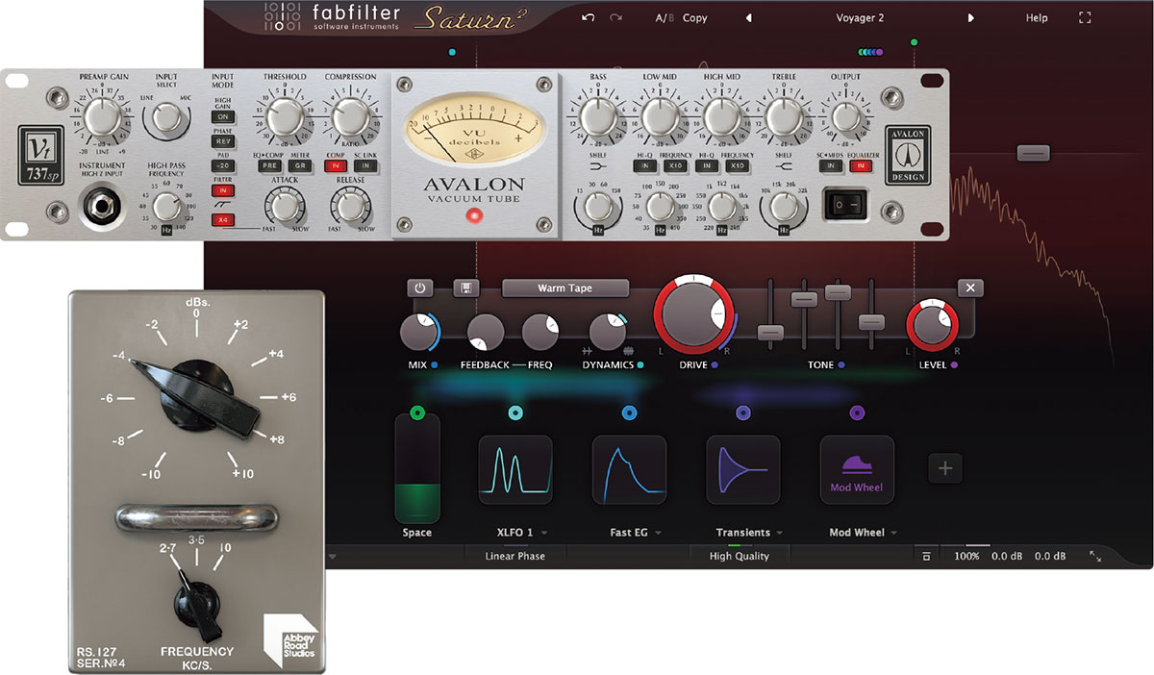Expand the XLFO 1 dropdown arrow
Image resolution: width=1154 pixels, height=675 pixels.
click(x=544, y=533)
